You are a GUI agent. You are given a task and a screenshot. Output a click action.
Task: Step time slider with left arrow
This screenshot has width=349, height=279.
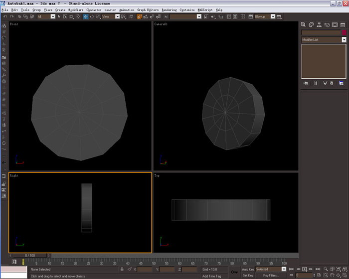coord(10,256)
